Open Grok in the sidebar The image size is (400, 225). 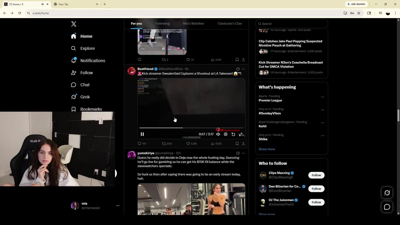pyautogui.click(x=80, y=97)
